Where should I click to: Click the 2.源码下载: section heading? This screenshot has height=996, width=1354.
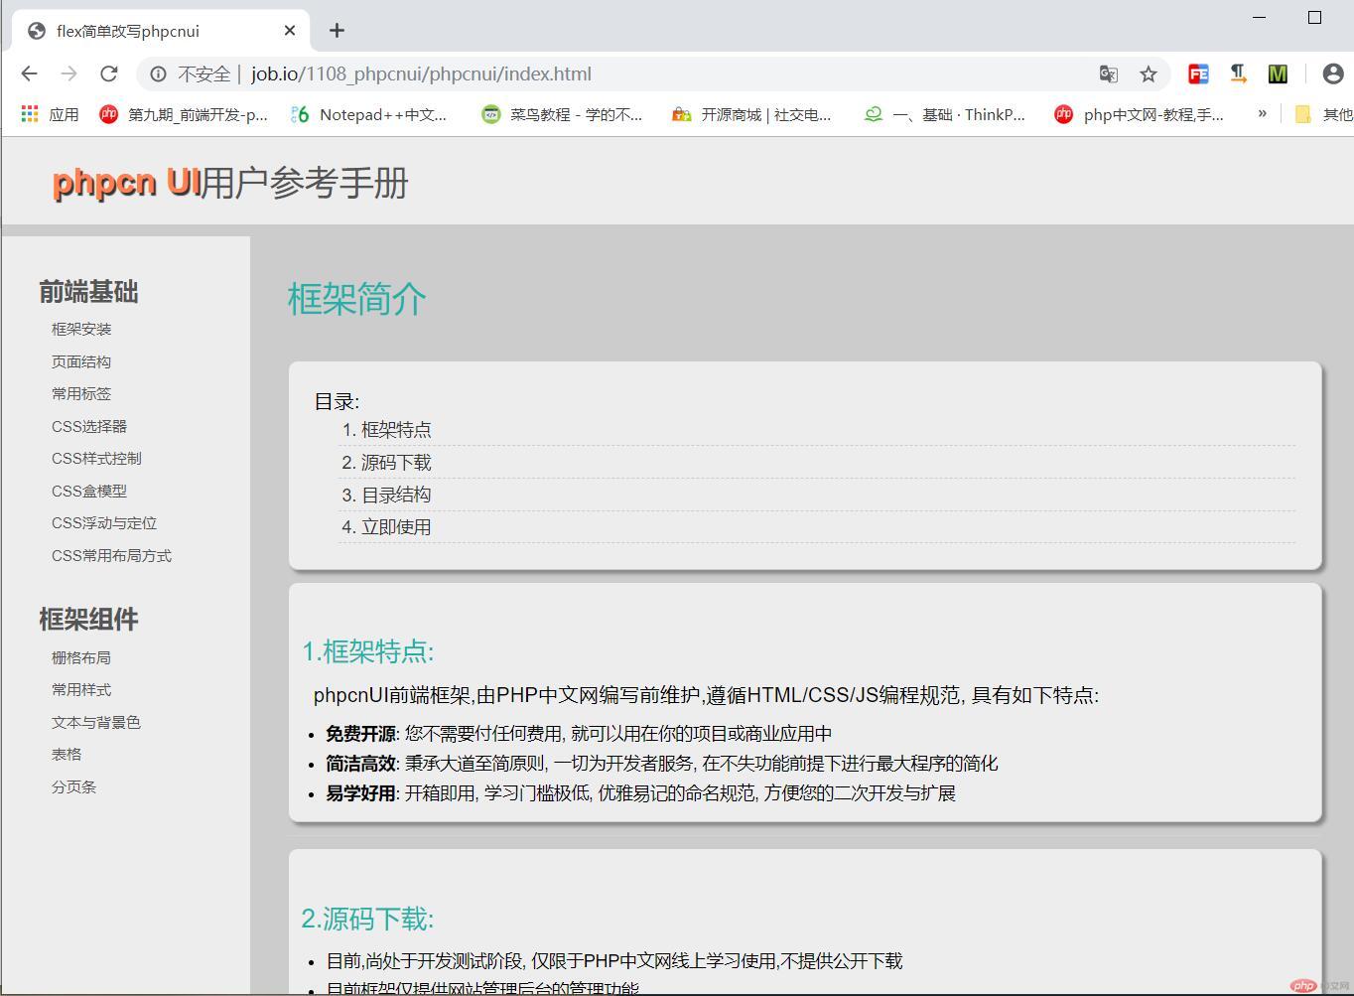[x=368, y=919]
